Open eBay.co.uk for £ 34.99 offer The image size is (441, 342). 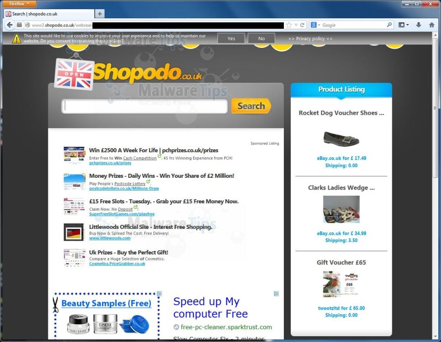click(341, 233)
